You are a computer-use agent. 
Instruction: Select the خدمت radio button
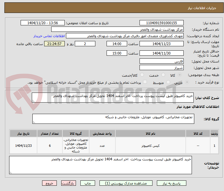(x=163, y=75)
